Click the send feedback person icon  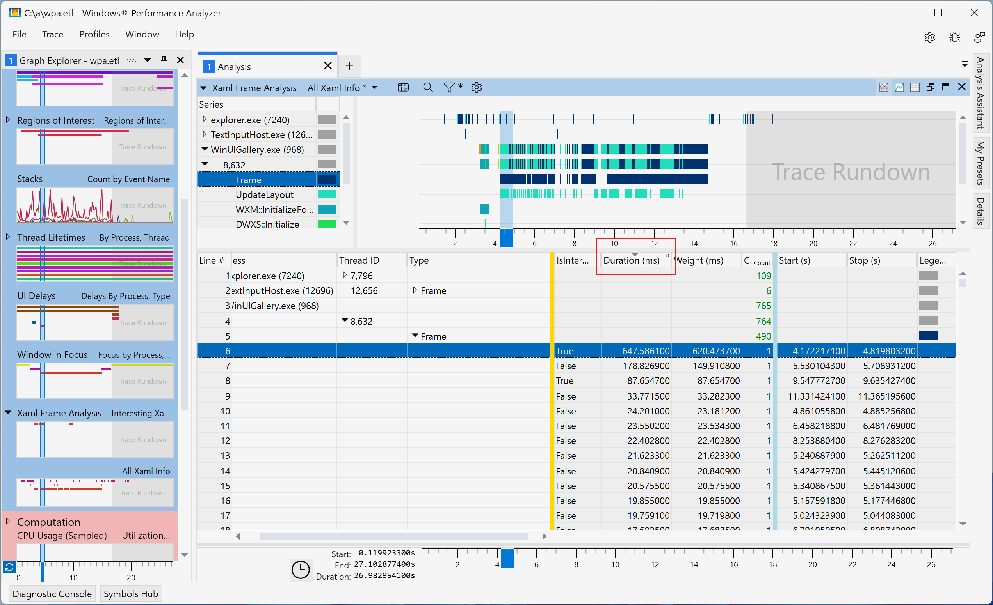[979, 37]
